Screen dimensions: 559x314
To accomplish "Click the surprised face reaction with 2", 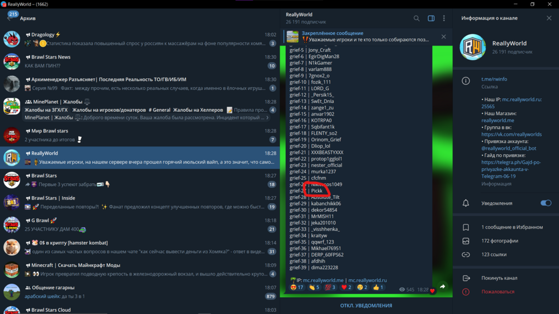I will point(362,287).
